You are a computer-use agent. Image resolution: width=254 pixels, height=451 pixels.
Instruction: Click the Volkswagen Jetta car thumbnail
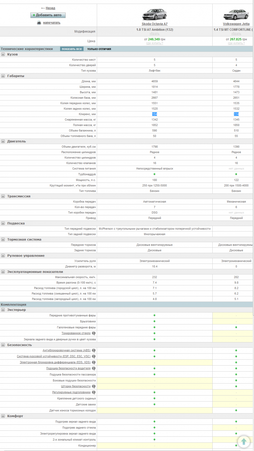point(236,15)
